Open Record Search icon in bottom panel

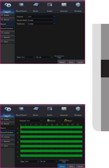tap(21, 109)
